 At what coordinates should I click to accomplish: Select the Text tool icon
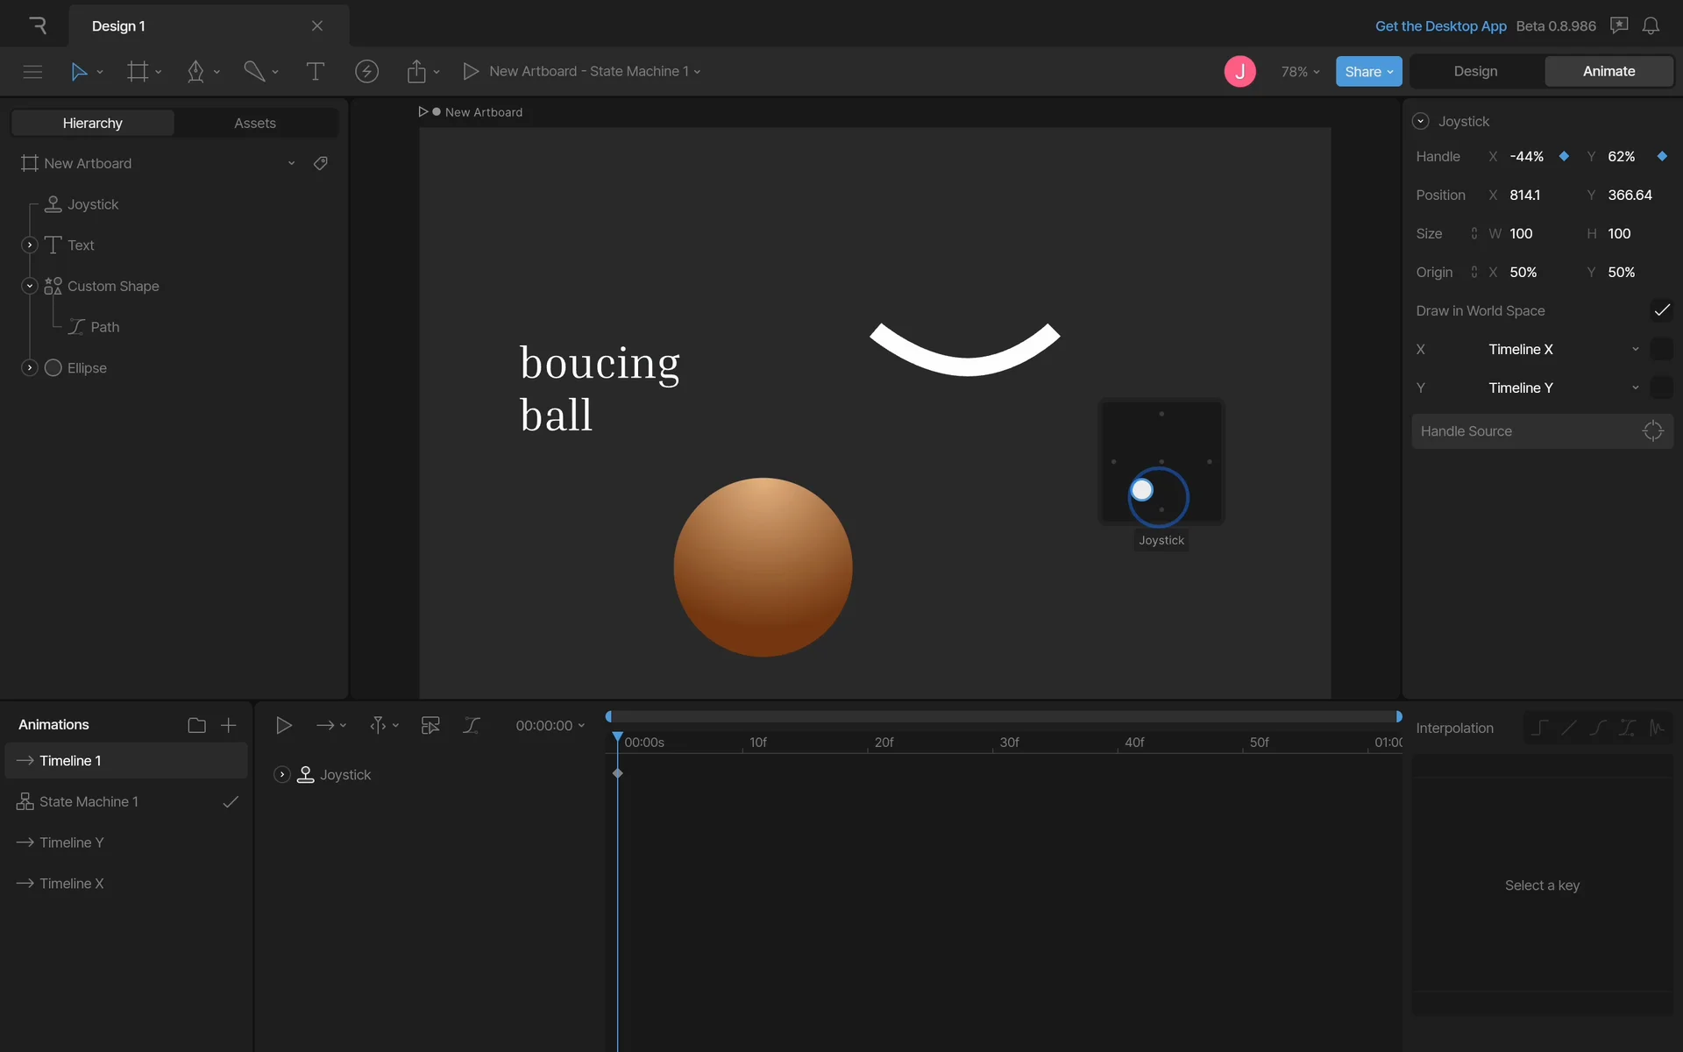point(315,72)
